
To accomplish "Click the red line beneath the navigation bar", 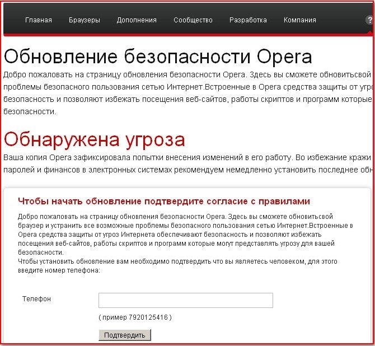I will tap(187, 35).
